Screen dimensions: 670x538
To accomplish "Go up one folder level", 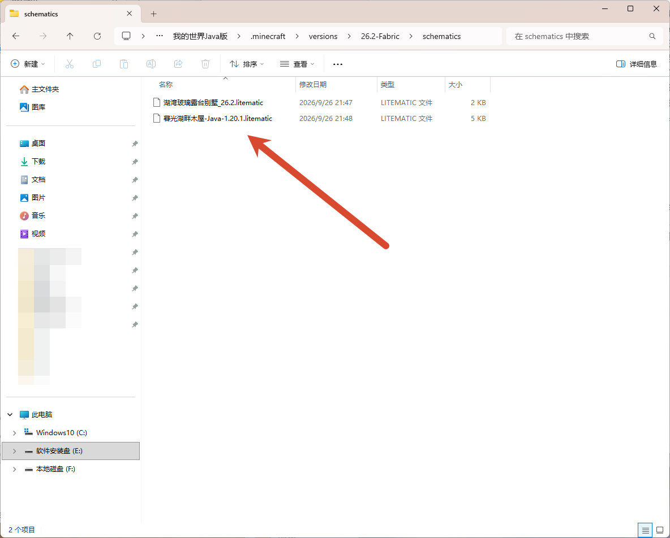I will [70, 36].
